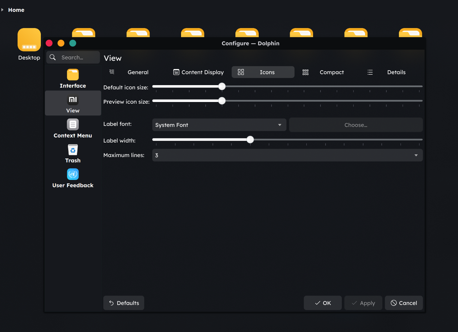Expand the Home section arrow
Screen dimensions: 458x332
[x=2, y=10]
